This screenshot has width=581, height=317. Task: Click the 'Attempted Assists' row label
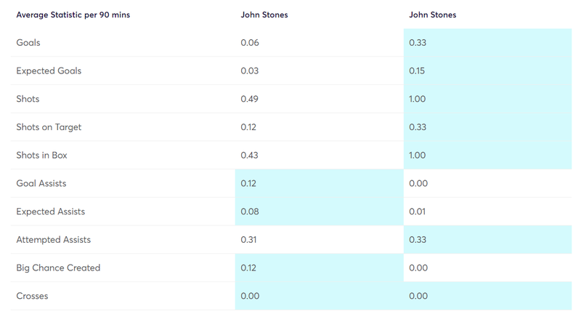coord(53,240)
